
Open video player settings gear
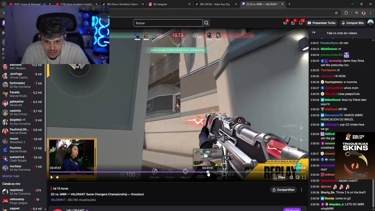click(291, 177)
